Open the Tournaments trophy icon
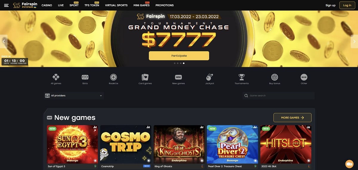This screenshot has width=358, height=170. pos(242,77)
